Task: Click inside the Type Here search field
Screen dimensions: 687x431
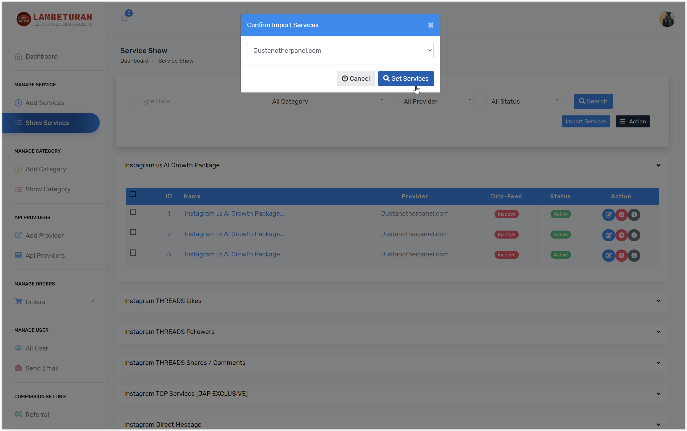Action: (x=194, y=101)
